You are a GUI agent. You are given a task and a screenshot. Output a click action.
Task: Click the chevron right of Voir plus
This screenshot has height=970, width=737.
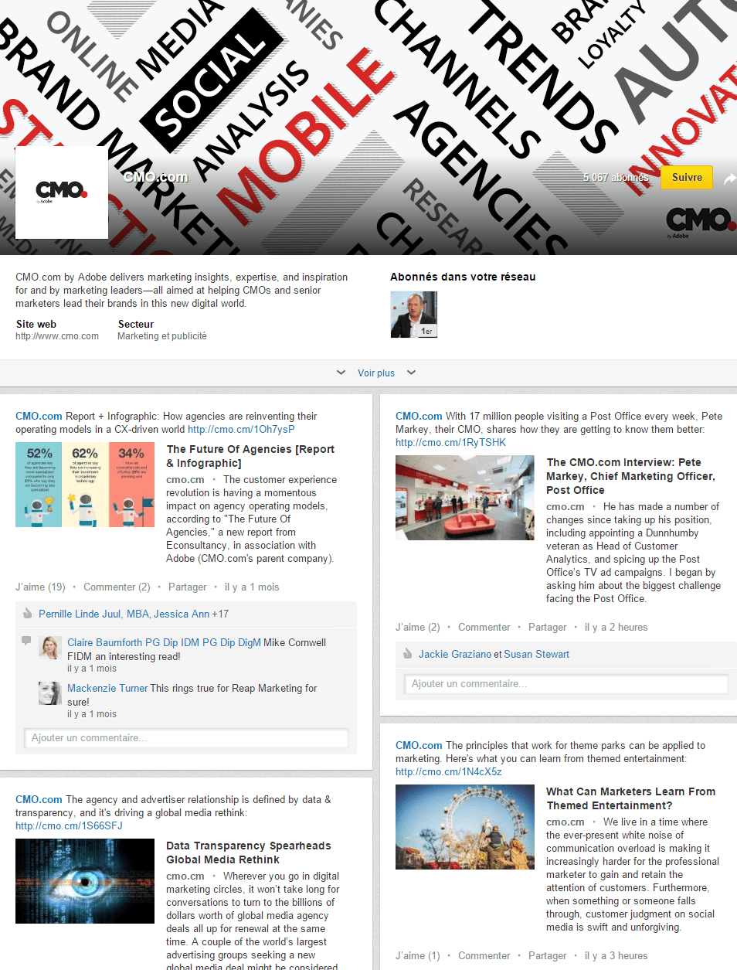point(411,373)
